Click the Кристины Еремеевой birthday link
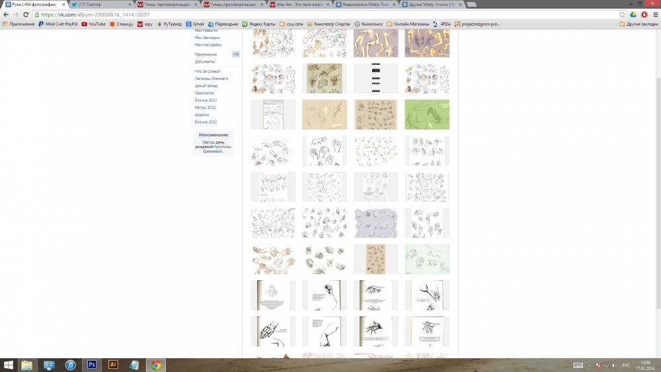The height and width of the screenshot is (372, 661). coord(217,149)
